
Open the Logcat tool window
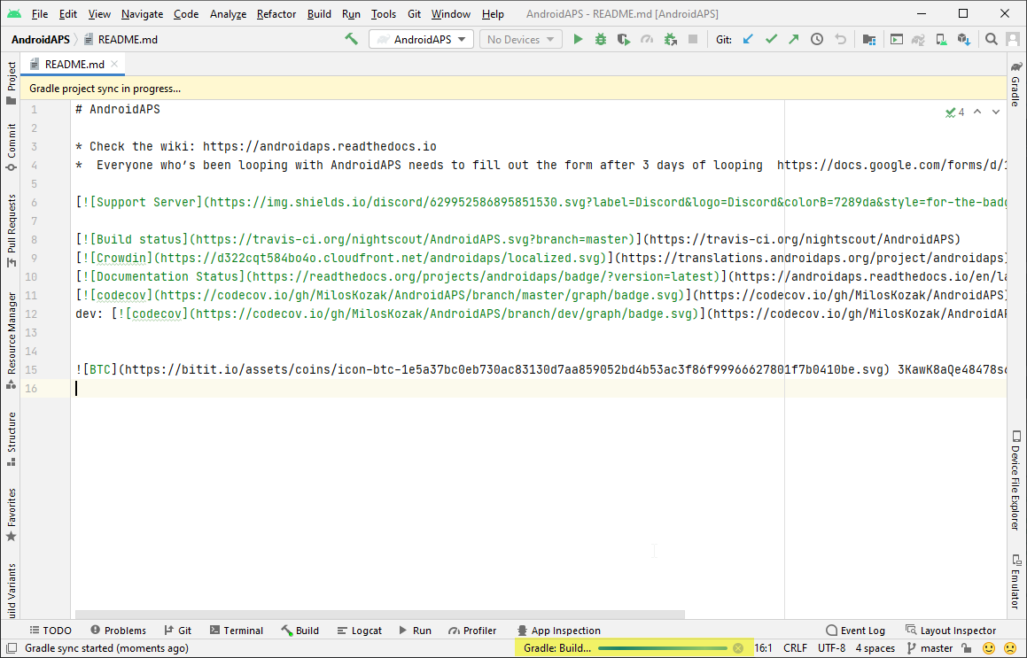point(359,631)
